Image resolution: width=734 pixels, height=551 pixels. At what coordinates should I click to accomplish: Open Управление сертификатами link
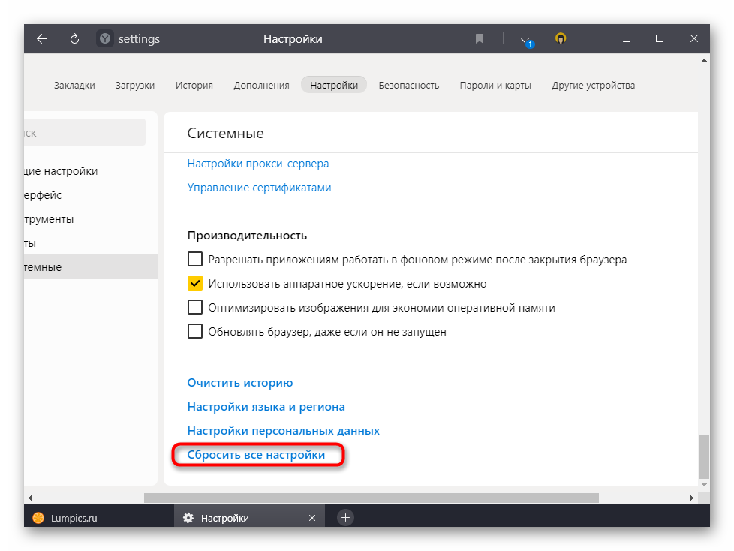click(259, 187)
